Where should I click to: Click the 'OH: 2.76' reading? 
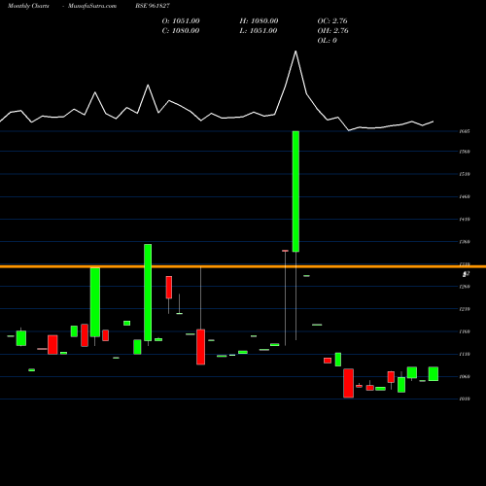333,31
